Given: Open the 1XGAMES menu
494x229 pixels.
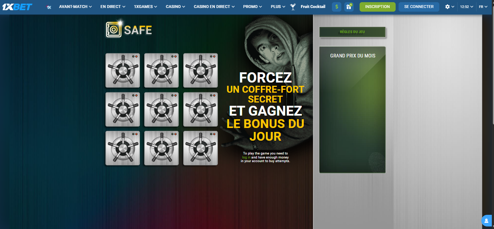Looking at the screenshot, I should click(x=145, y=7).
